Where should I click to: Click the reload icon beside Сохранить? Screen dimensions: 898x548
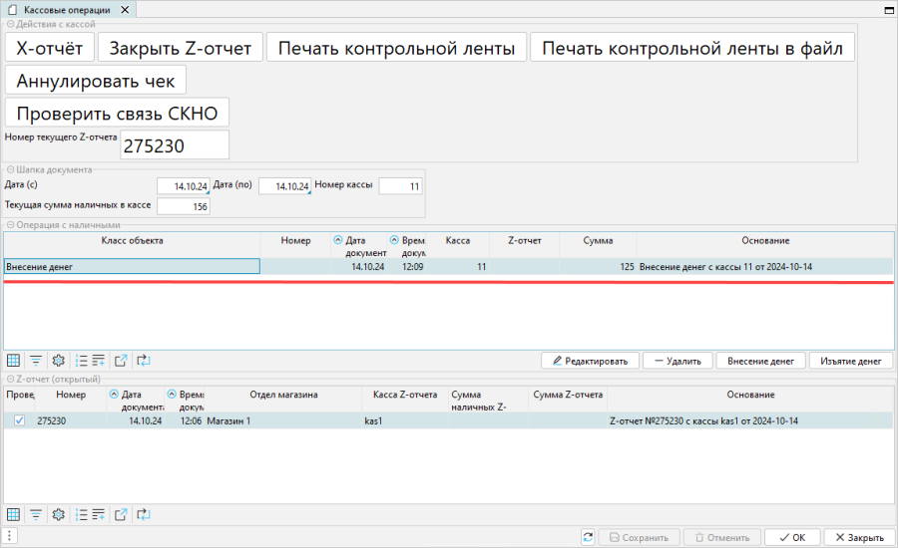[588, 537]
